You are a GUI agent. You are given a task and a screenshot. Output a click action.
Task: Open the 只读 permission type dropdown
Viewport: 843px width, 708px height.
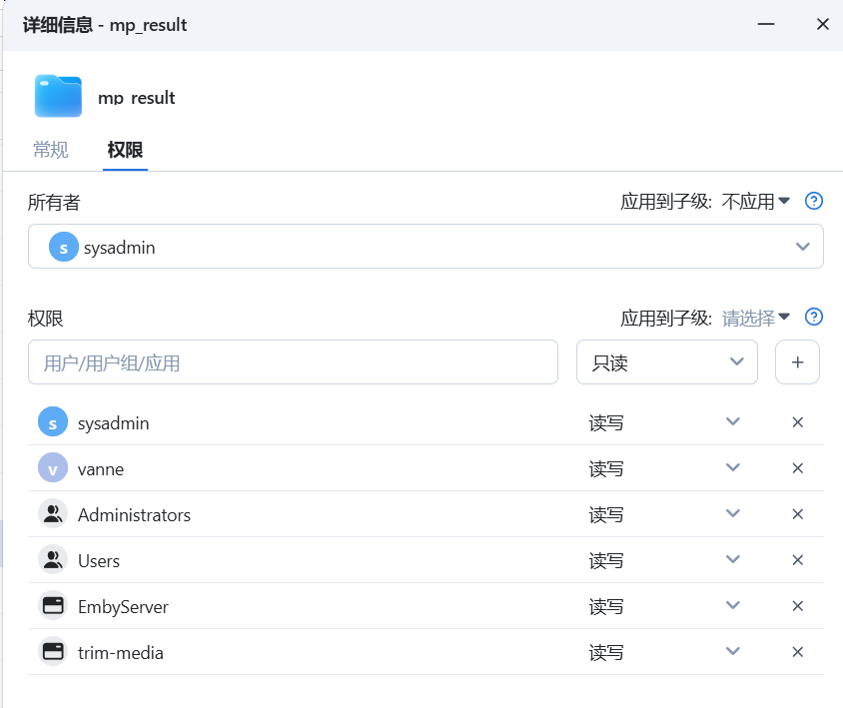click(666, 362)
